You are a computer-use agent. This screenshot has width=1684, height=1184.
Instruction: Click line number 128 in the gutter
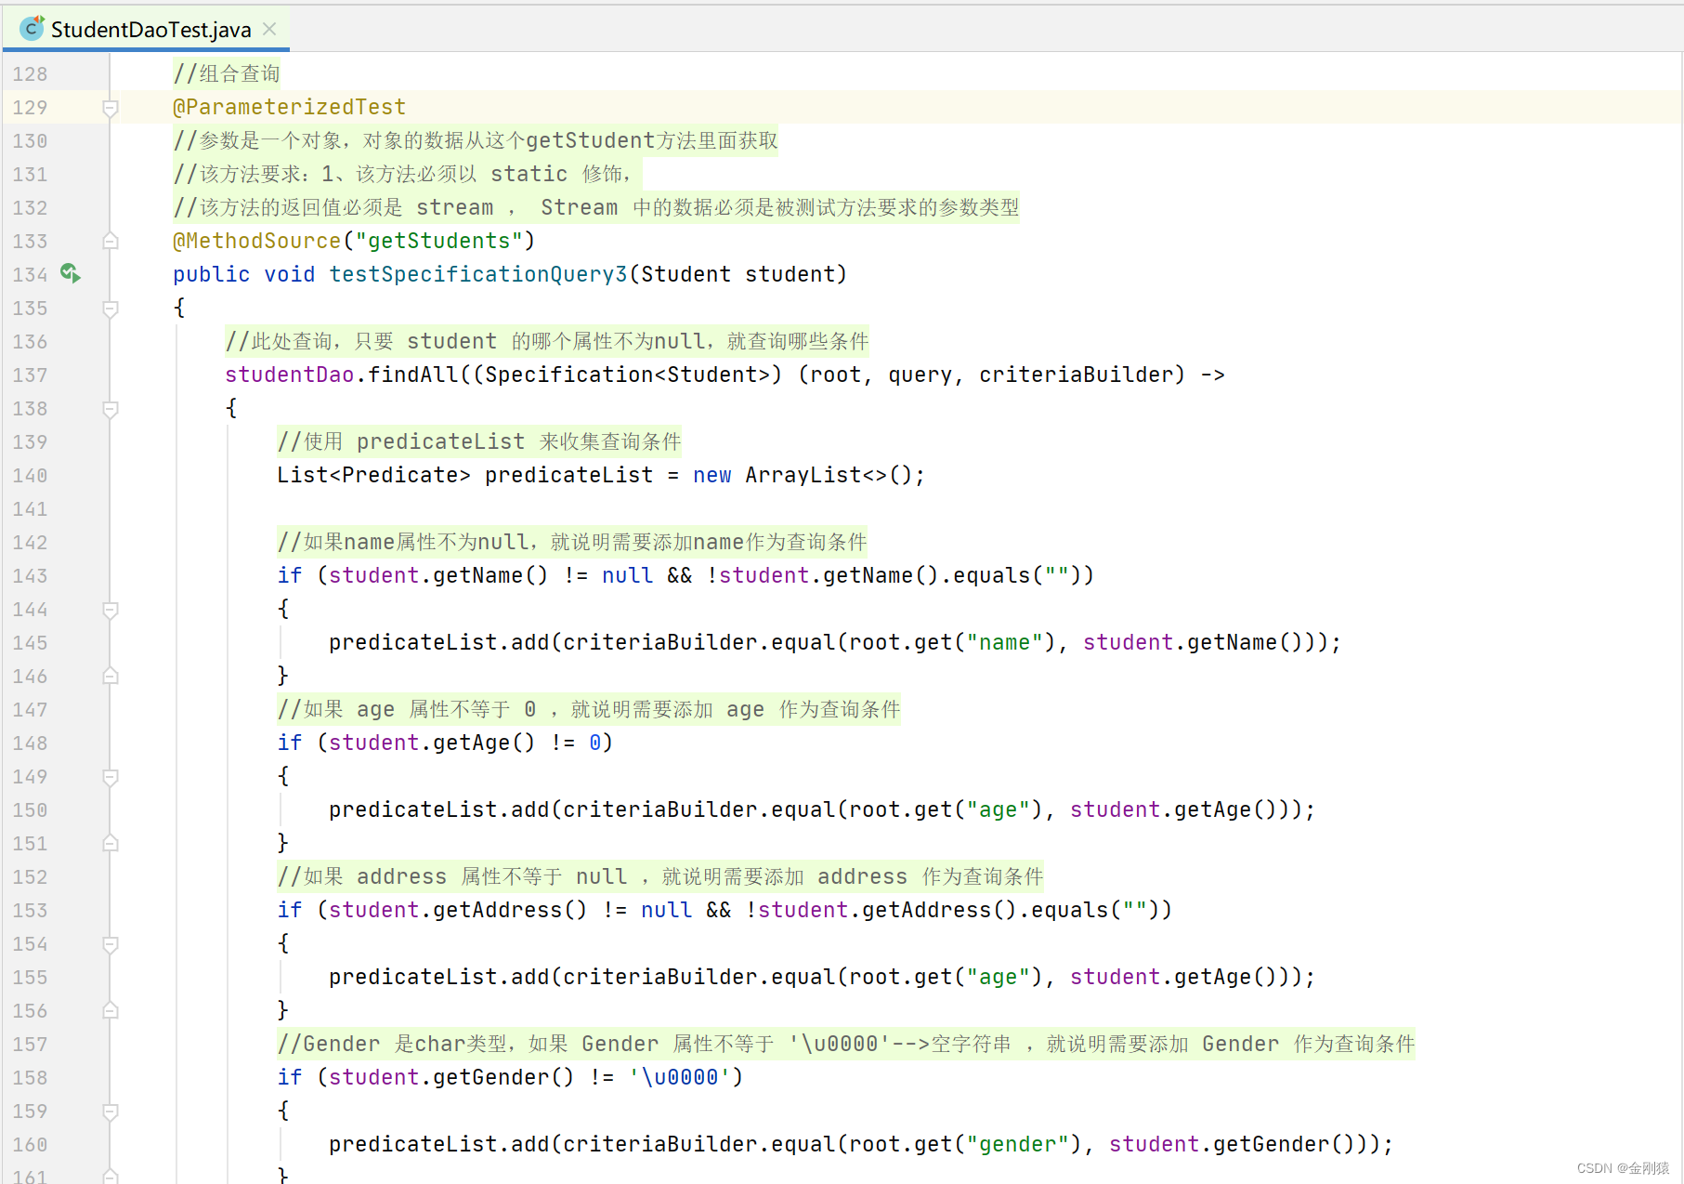pyautogui.click(x=30, y=74)
